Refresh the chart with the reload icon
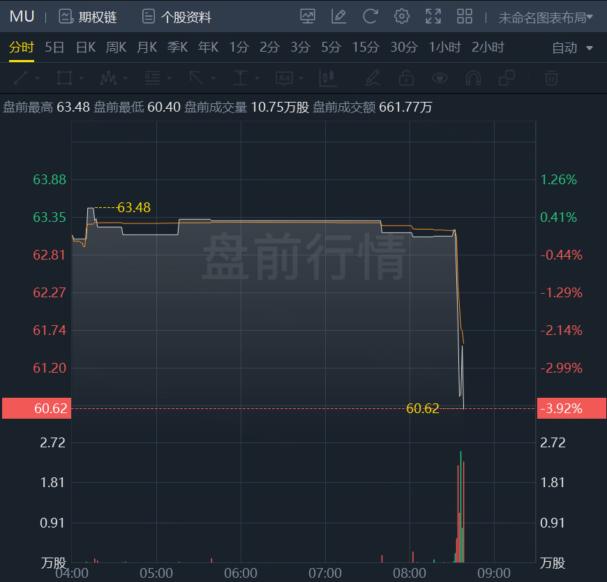Image resolution: width=607 pixels, height=582 pixels. point(370,17)
